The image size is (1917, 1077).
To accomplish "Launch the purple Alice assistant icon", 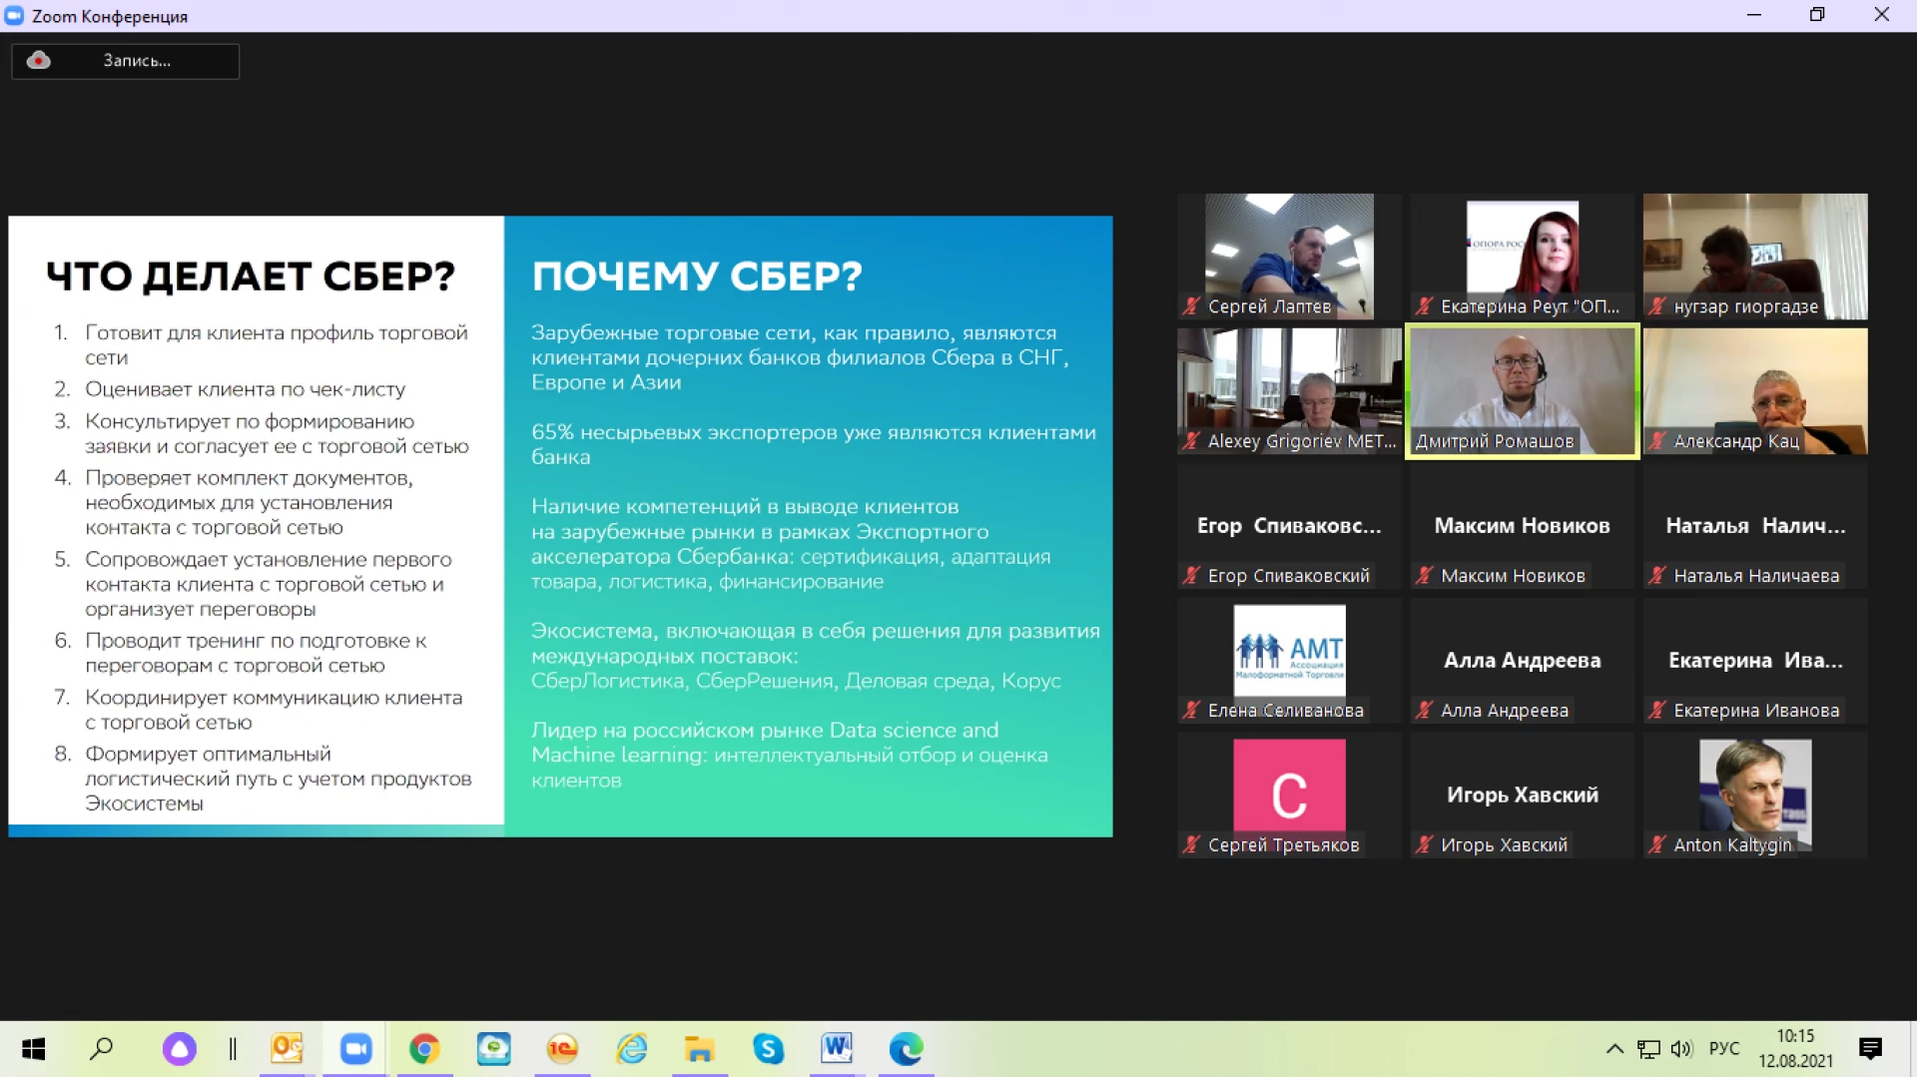I will (x=180, y=1049).
